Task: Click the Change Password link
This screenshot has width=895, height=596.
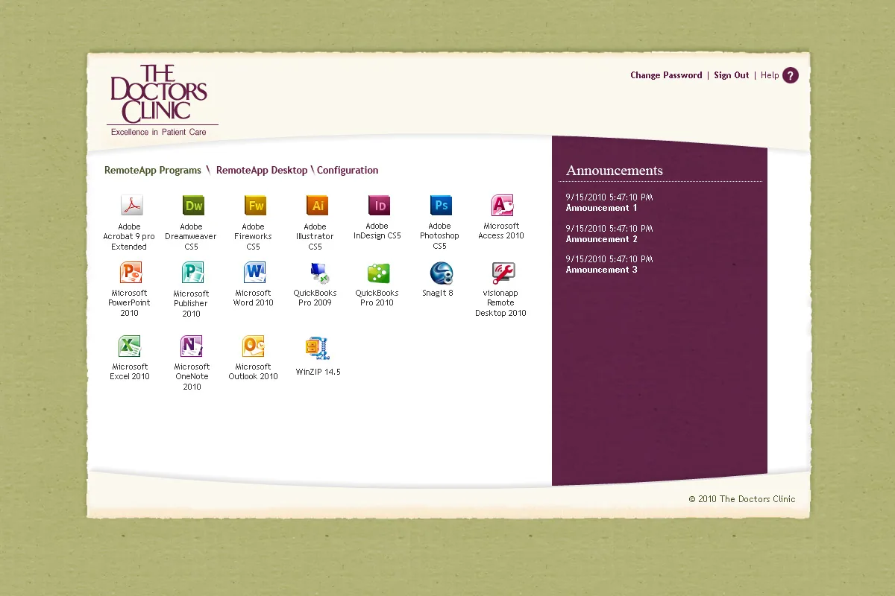Action: [x=666, y=75]
